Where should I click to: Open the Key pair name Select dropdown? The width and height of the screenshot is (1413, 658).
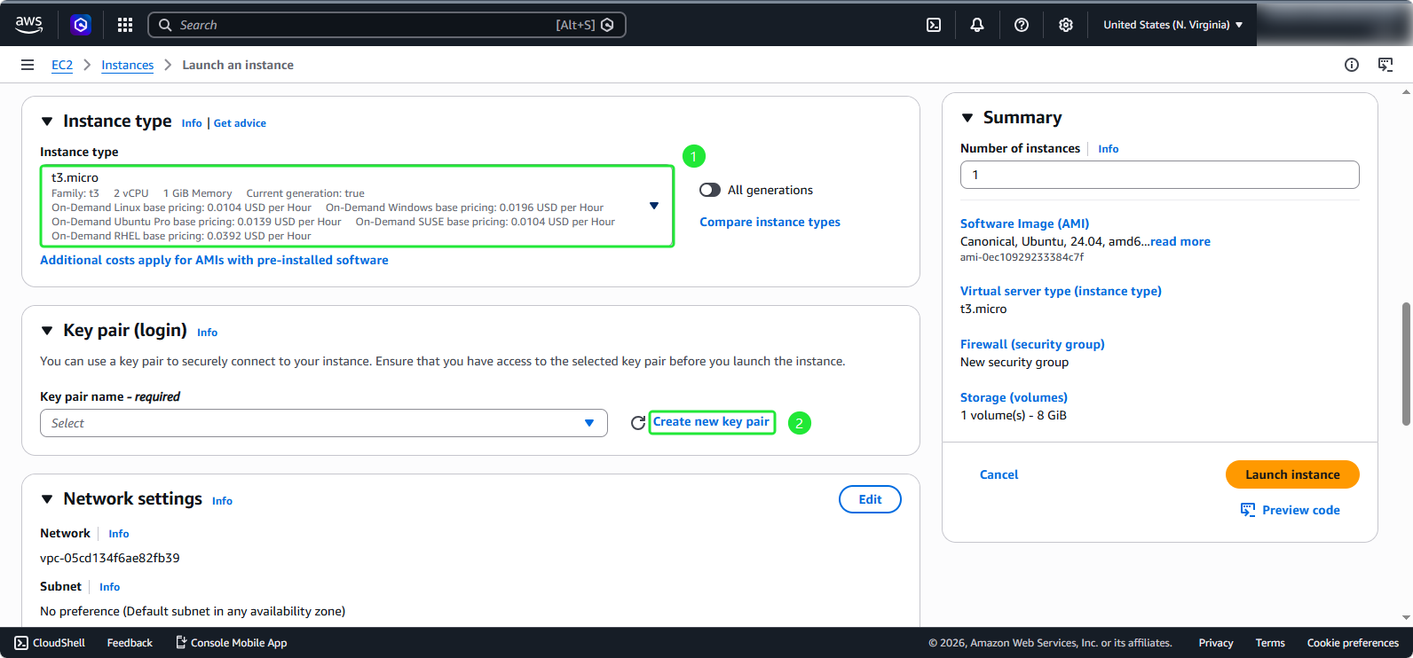(x=324, y=423)
